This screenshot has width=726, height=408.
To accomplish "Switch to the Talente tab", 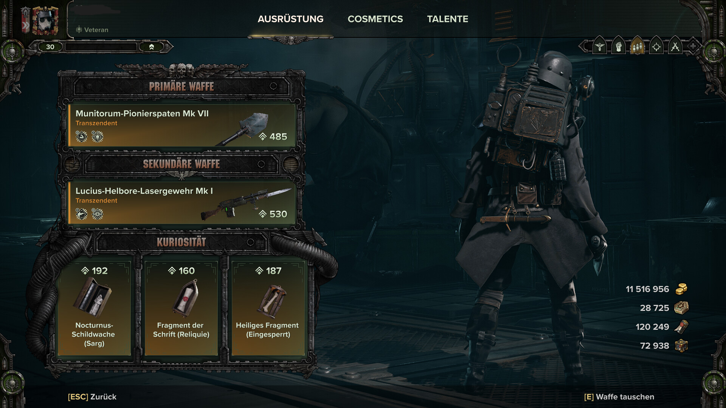I will click(448, 19).
